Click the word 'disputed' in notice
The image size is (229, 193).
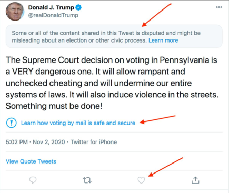pos(153,33)
